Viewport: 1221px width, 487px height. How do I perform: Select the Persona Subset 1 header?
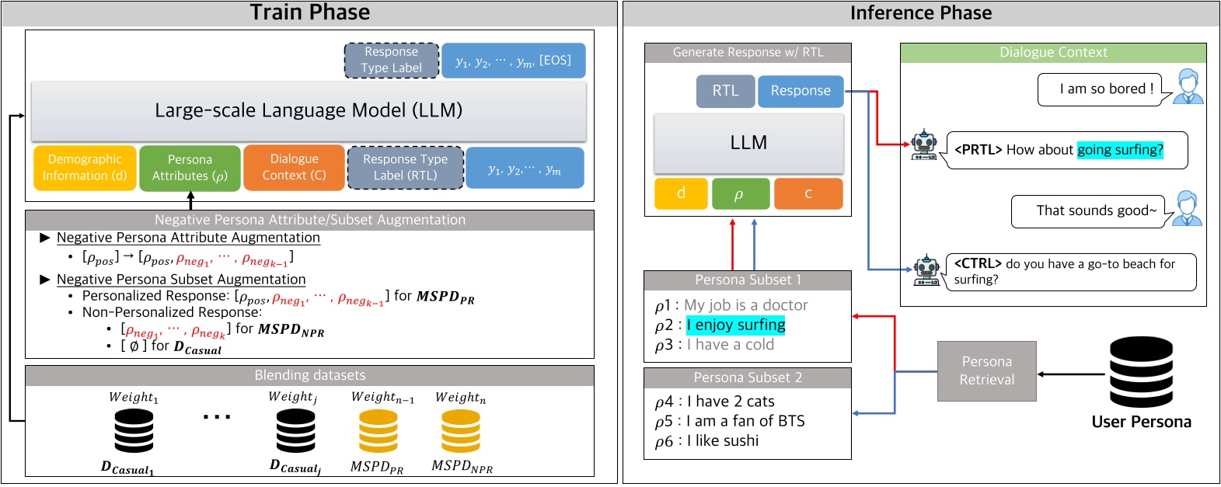[748, 280]
